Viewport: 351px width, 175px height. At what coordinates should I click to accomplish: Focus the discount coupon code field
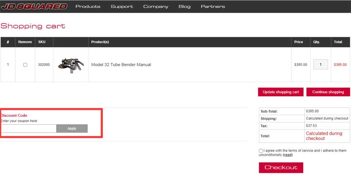coord(29,129)
